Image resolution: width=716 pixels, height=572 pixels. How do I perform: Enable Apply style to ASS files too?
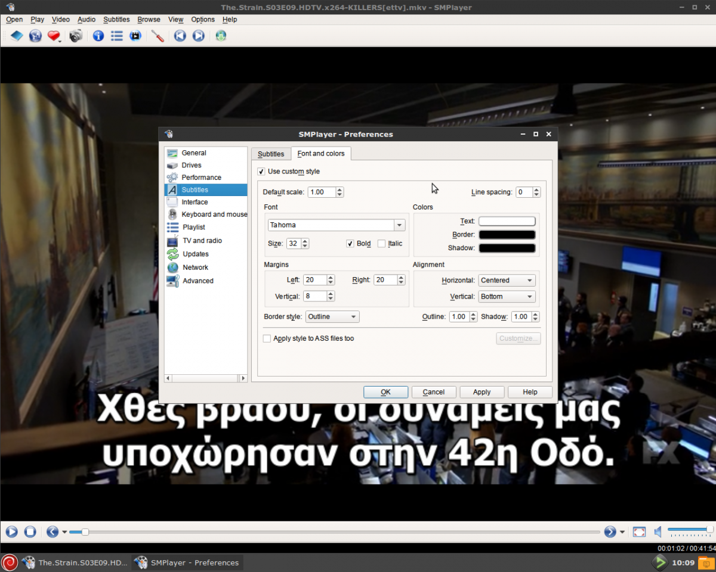tap(267, 338)
